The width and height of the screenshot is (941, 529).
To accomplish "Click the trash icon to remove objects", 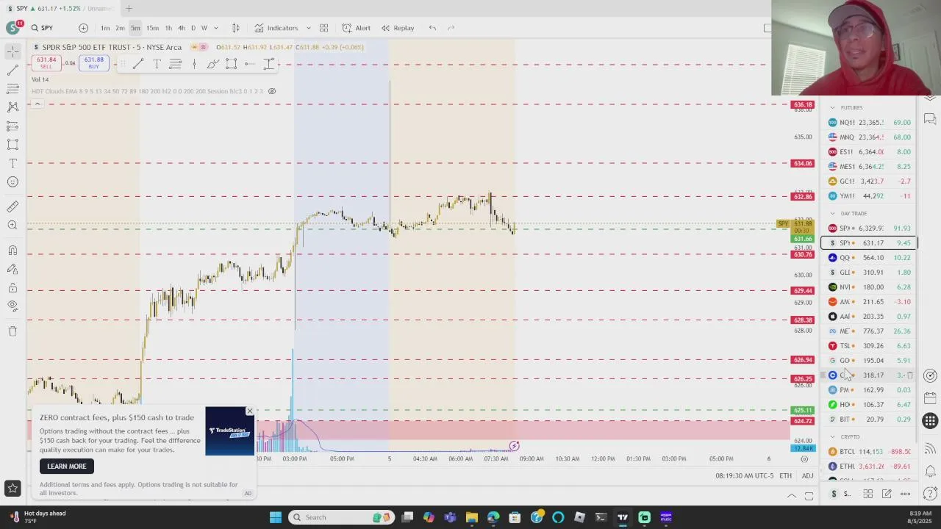I will (12, 331).
